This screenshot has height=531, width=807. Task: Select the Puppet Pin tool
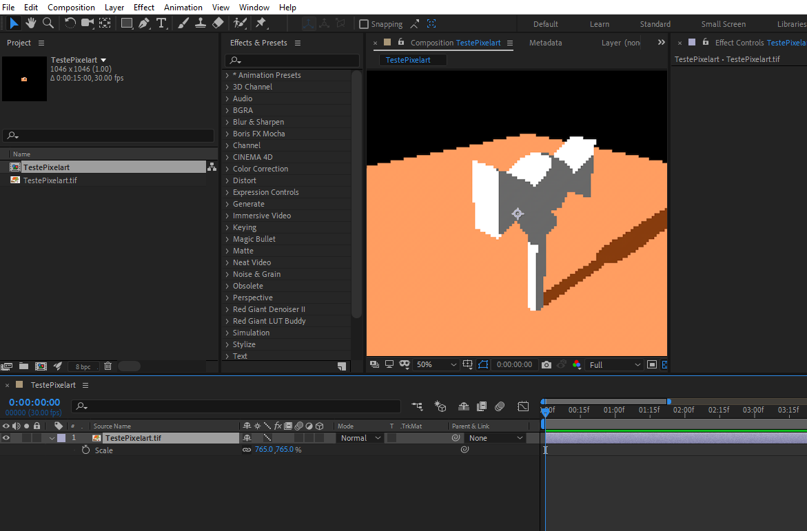click(261, 23)
